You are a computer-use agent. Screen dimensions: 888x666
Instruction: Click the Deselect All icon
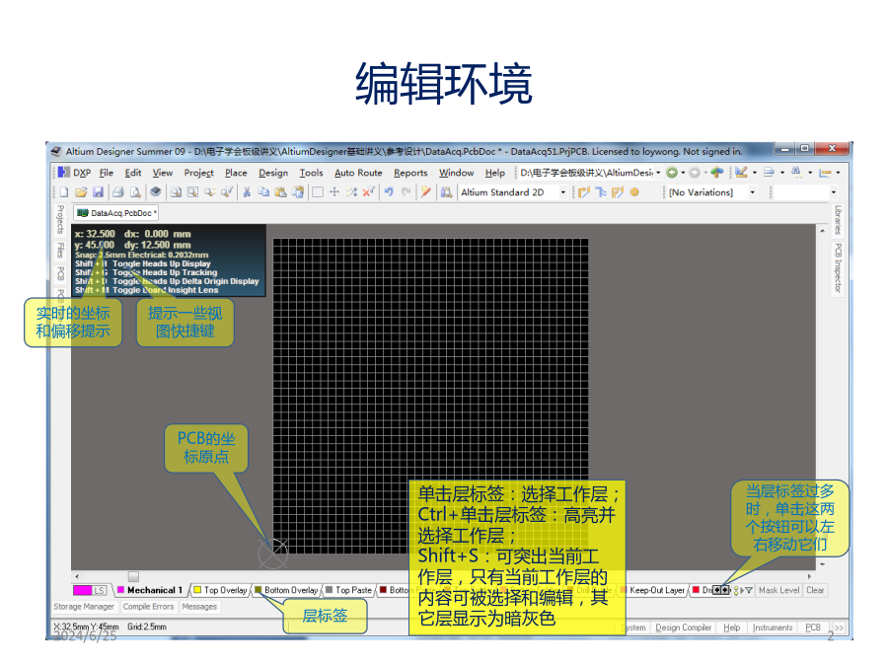[351, 192]
